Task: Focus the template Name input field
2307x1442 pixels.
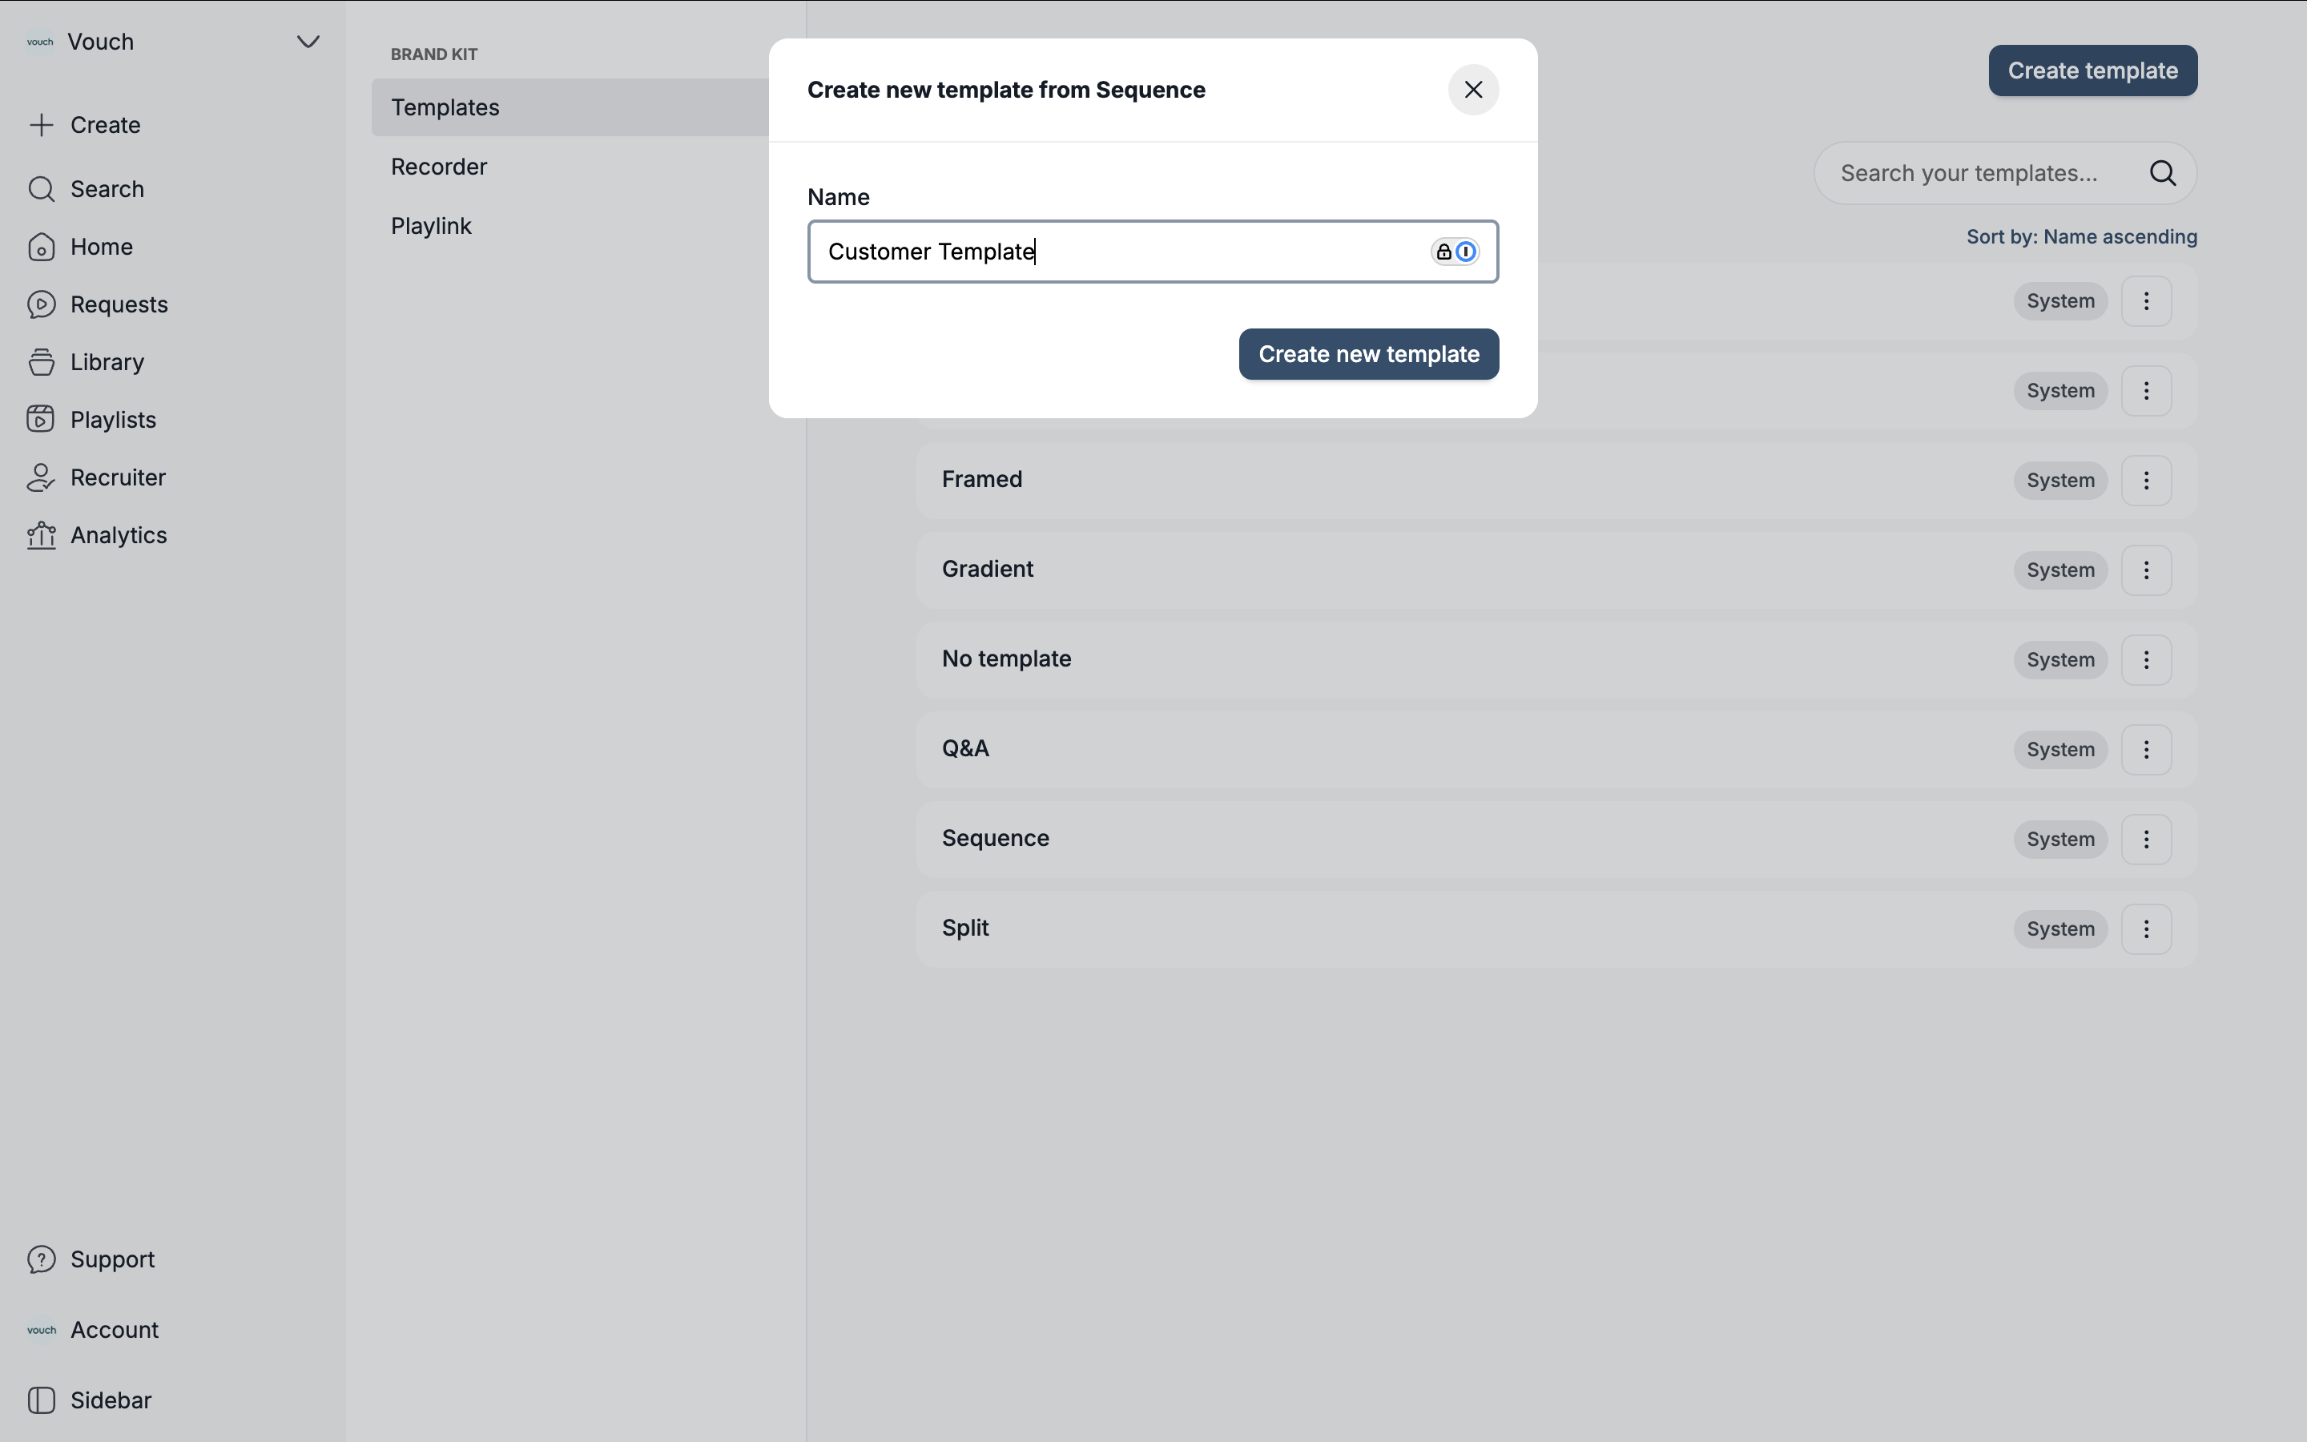Action: (x=1153, y=252)
